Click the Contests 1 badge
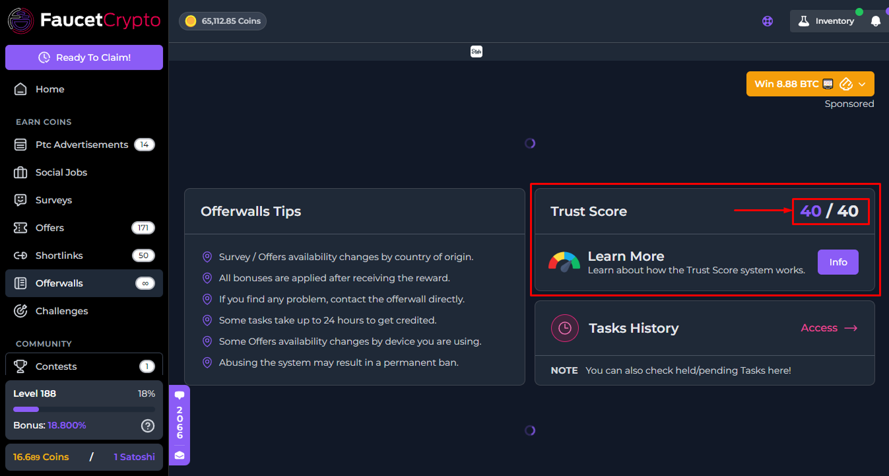 pos(147,366)
